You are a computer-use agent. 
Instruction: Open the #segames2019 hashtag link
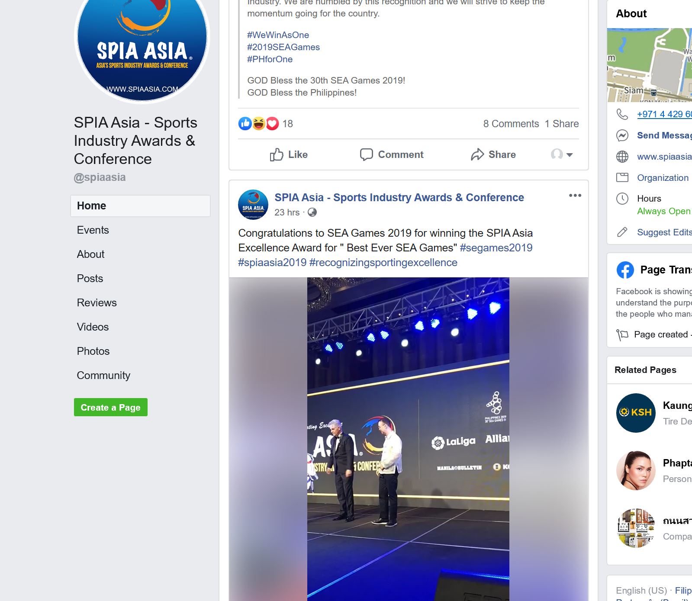(x=496, y=248)
